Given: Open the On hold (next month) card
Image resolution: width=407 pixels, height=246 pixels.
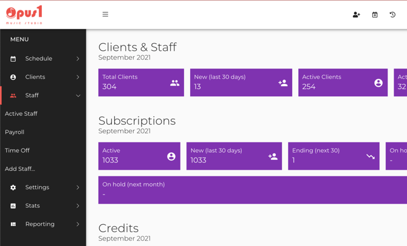Looking at the screenshot, I should point(252,190).
